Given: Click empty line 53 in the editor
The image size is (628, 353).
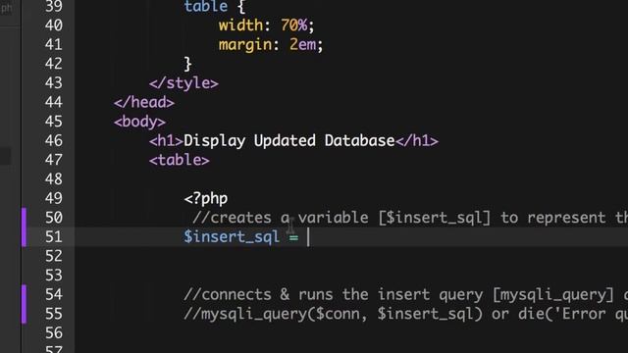Looking at the screenshot, I should click(x=351, y=275).
